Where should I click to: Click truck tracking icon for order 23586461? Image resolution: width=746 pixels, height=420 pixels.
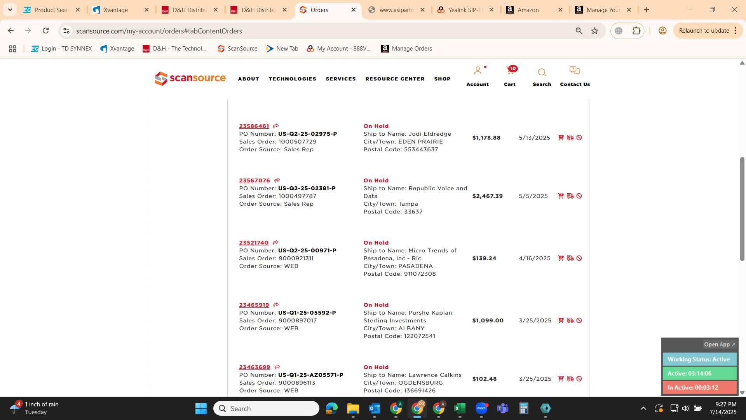click(570, 138)
